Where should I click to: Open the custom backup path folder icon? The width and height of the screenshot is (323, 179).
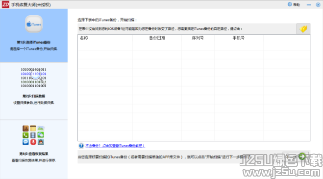[303, 29]
